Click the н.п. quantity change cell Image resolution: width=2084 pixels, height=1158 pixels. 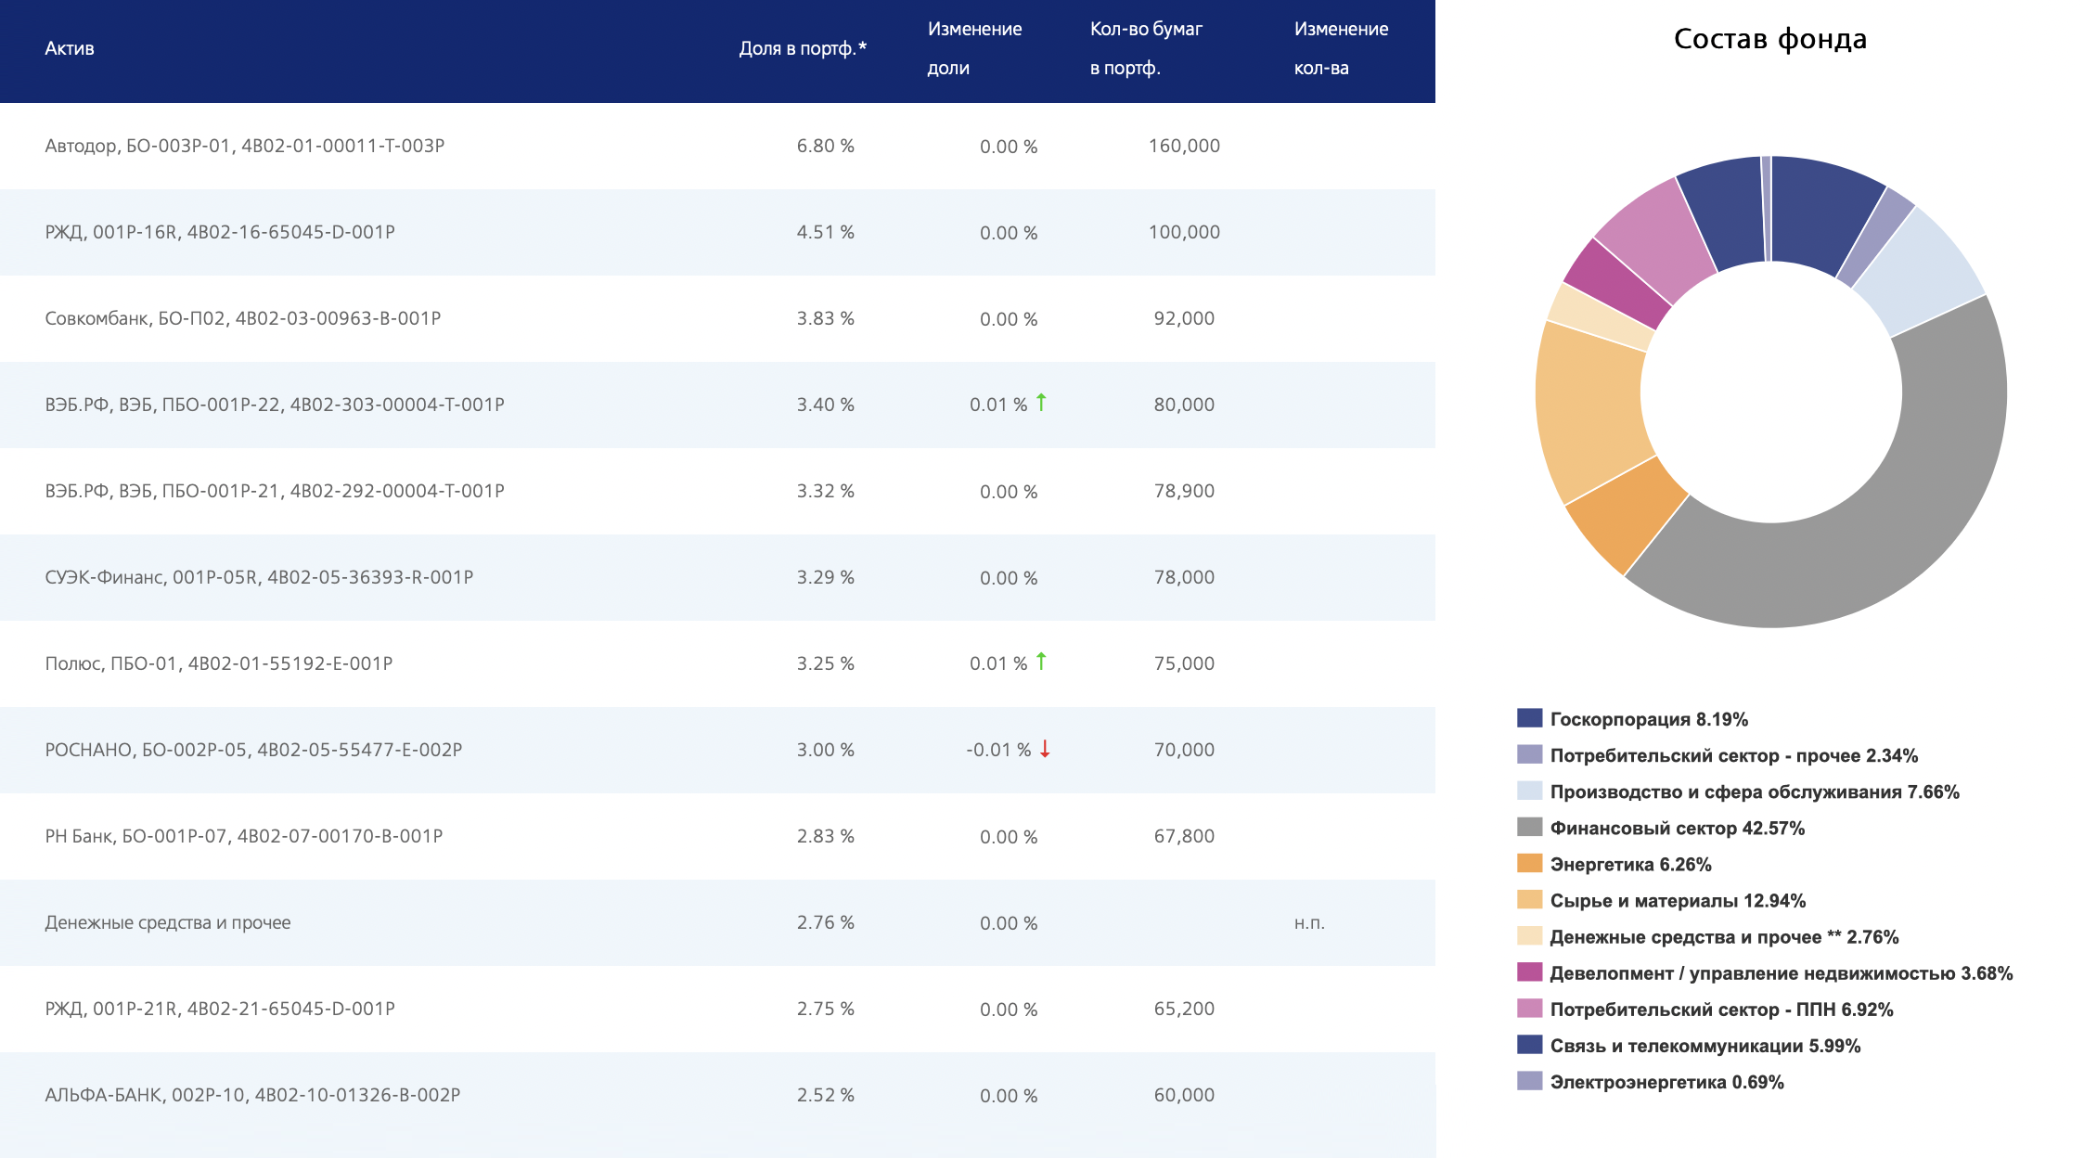click(1309, 923)
